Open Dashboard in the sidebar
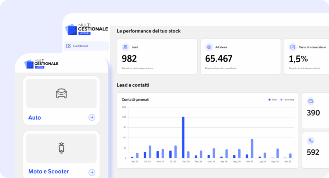Screen dimensions: 329x178 point(86,46)
